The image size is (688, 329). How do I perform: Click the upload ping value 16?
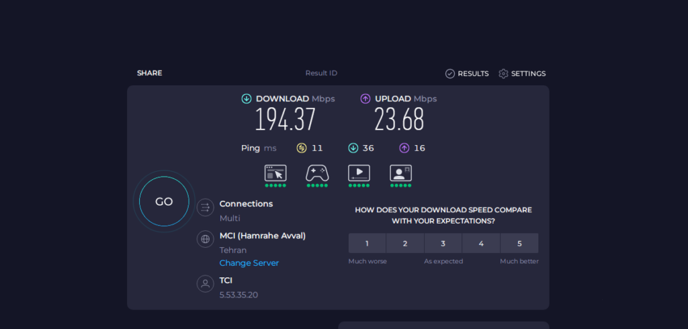(x=419, y=148)
